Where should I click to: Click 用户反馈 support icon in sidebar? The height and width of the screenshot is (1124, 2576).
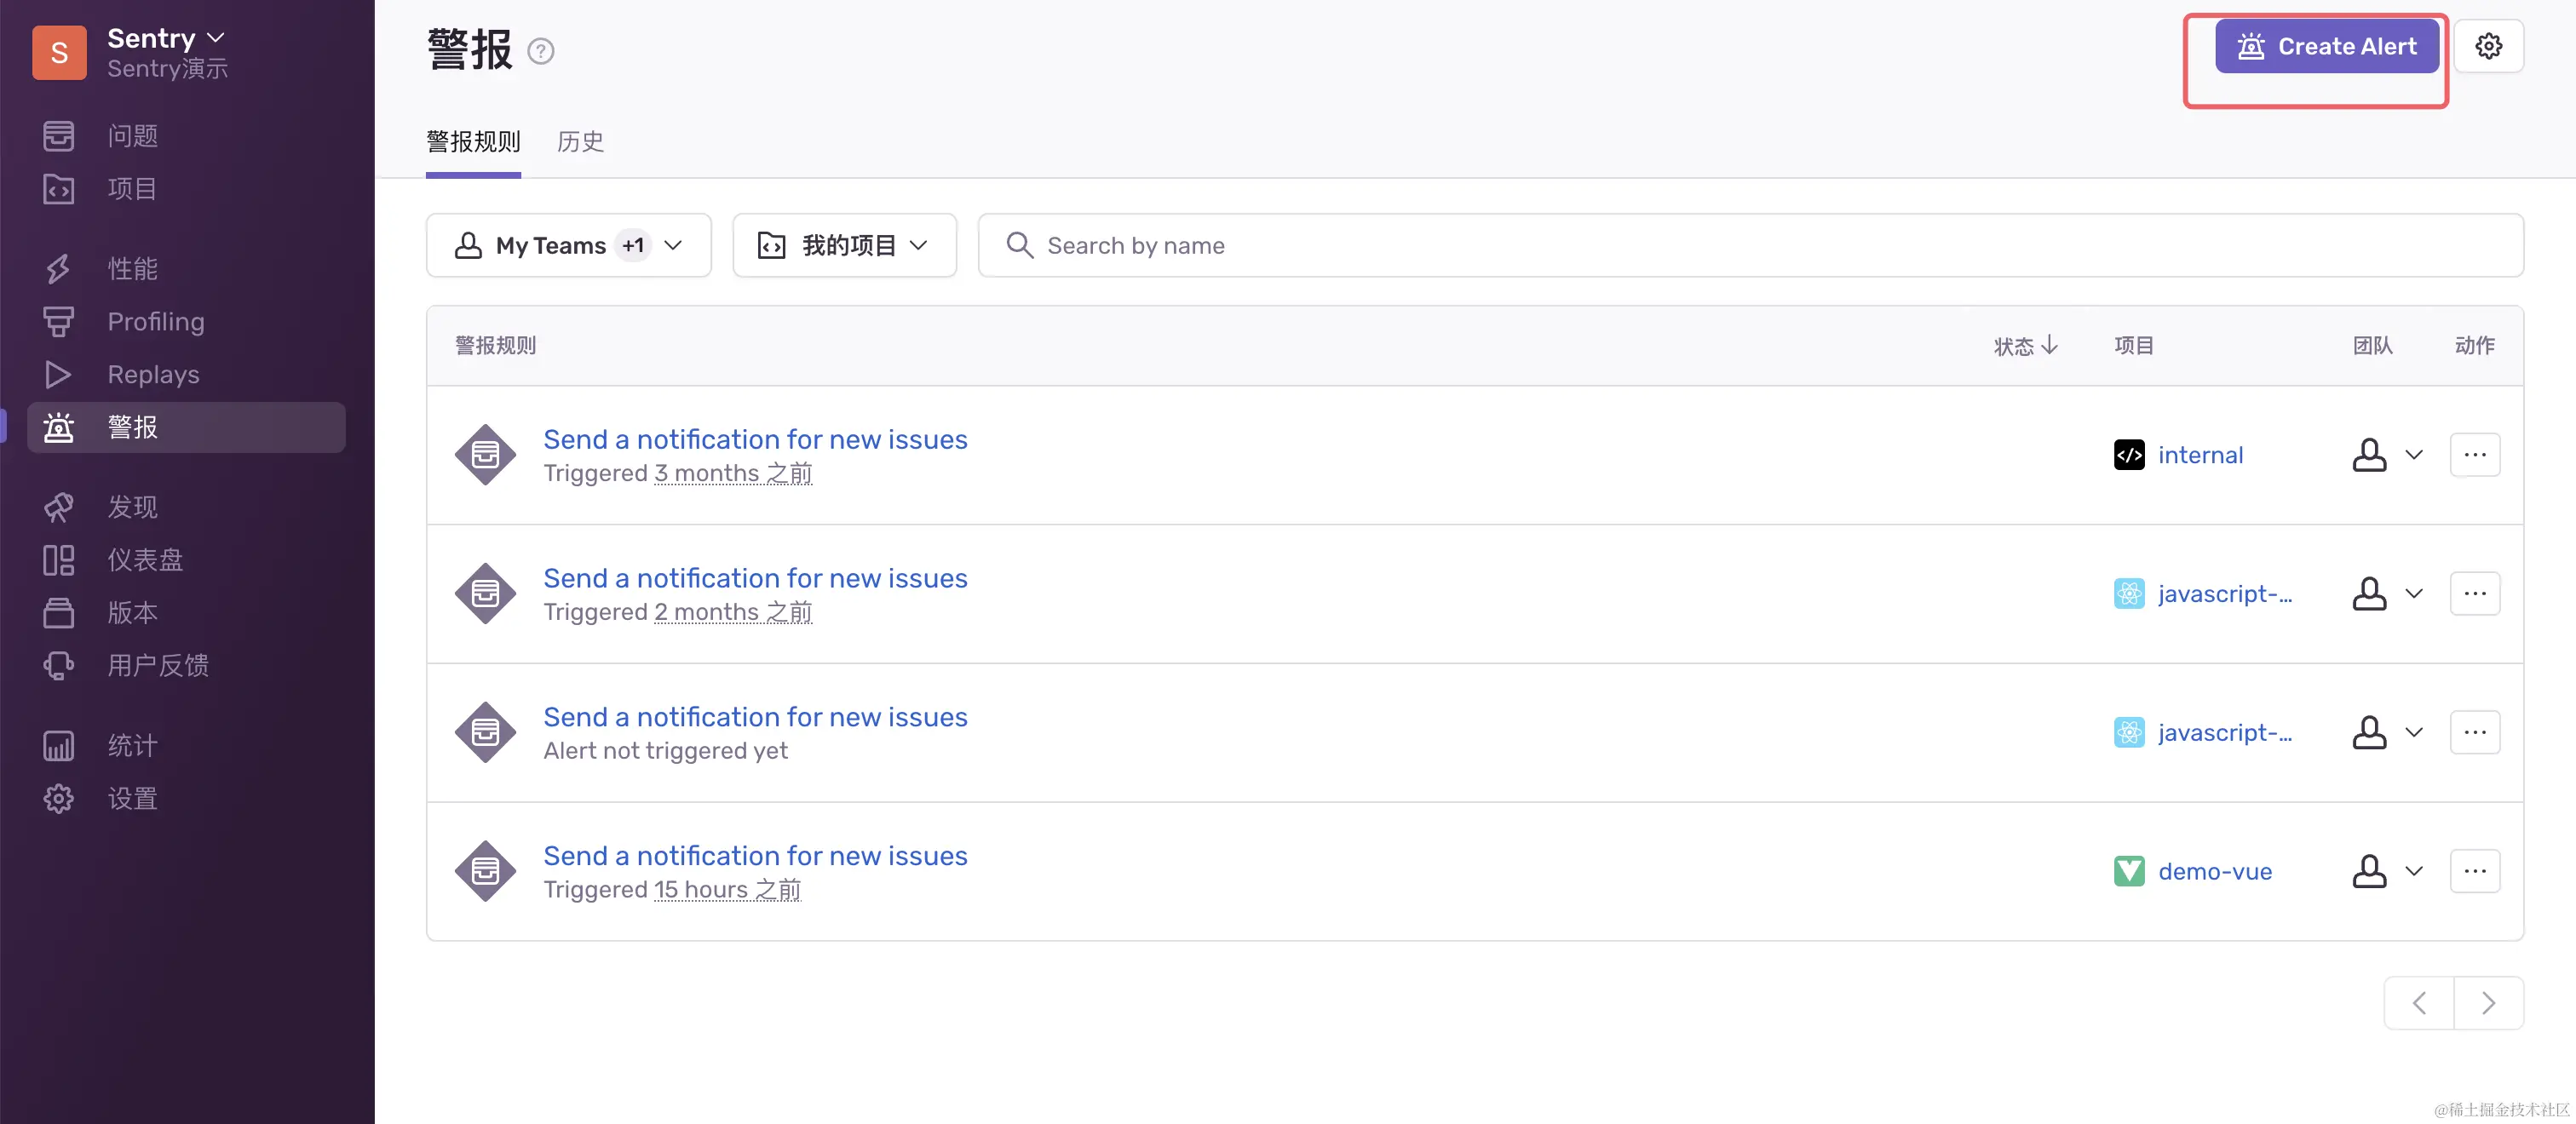pyautogui.click(x=58, y=665)
